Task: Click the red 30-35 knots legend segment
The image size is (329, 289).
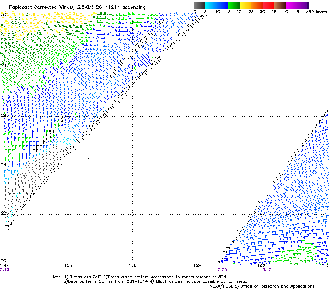Action: 269,5
